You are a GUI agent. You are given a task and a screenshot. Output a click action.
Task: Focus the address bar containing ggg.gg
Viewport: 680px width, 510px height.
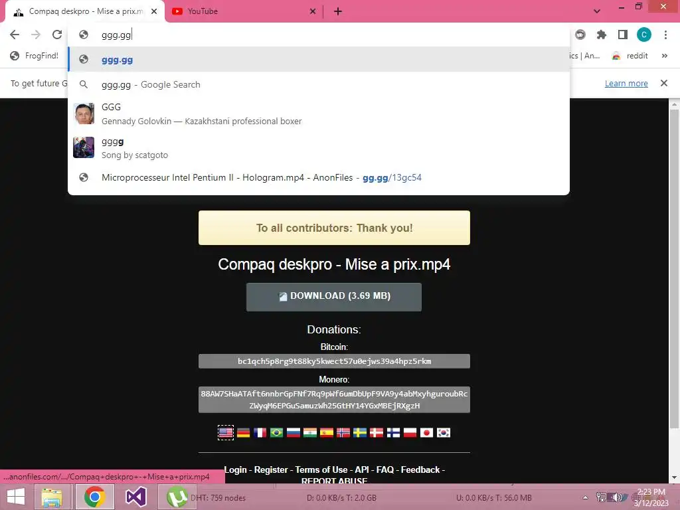coord(319,35)
